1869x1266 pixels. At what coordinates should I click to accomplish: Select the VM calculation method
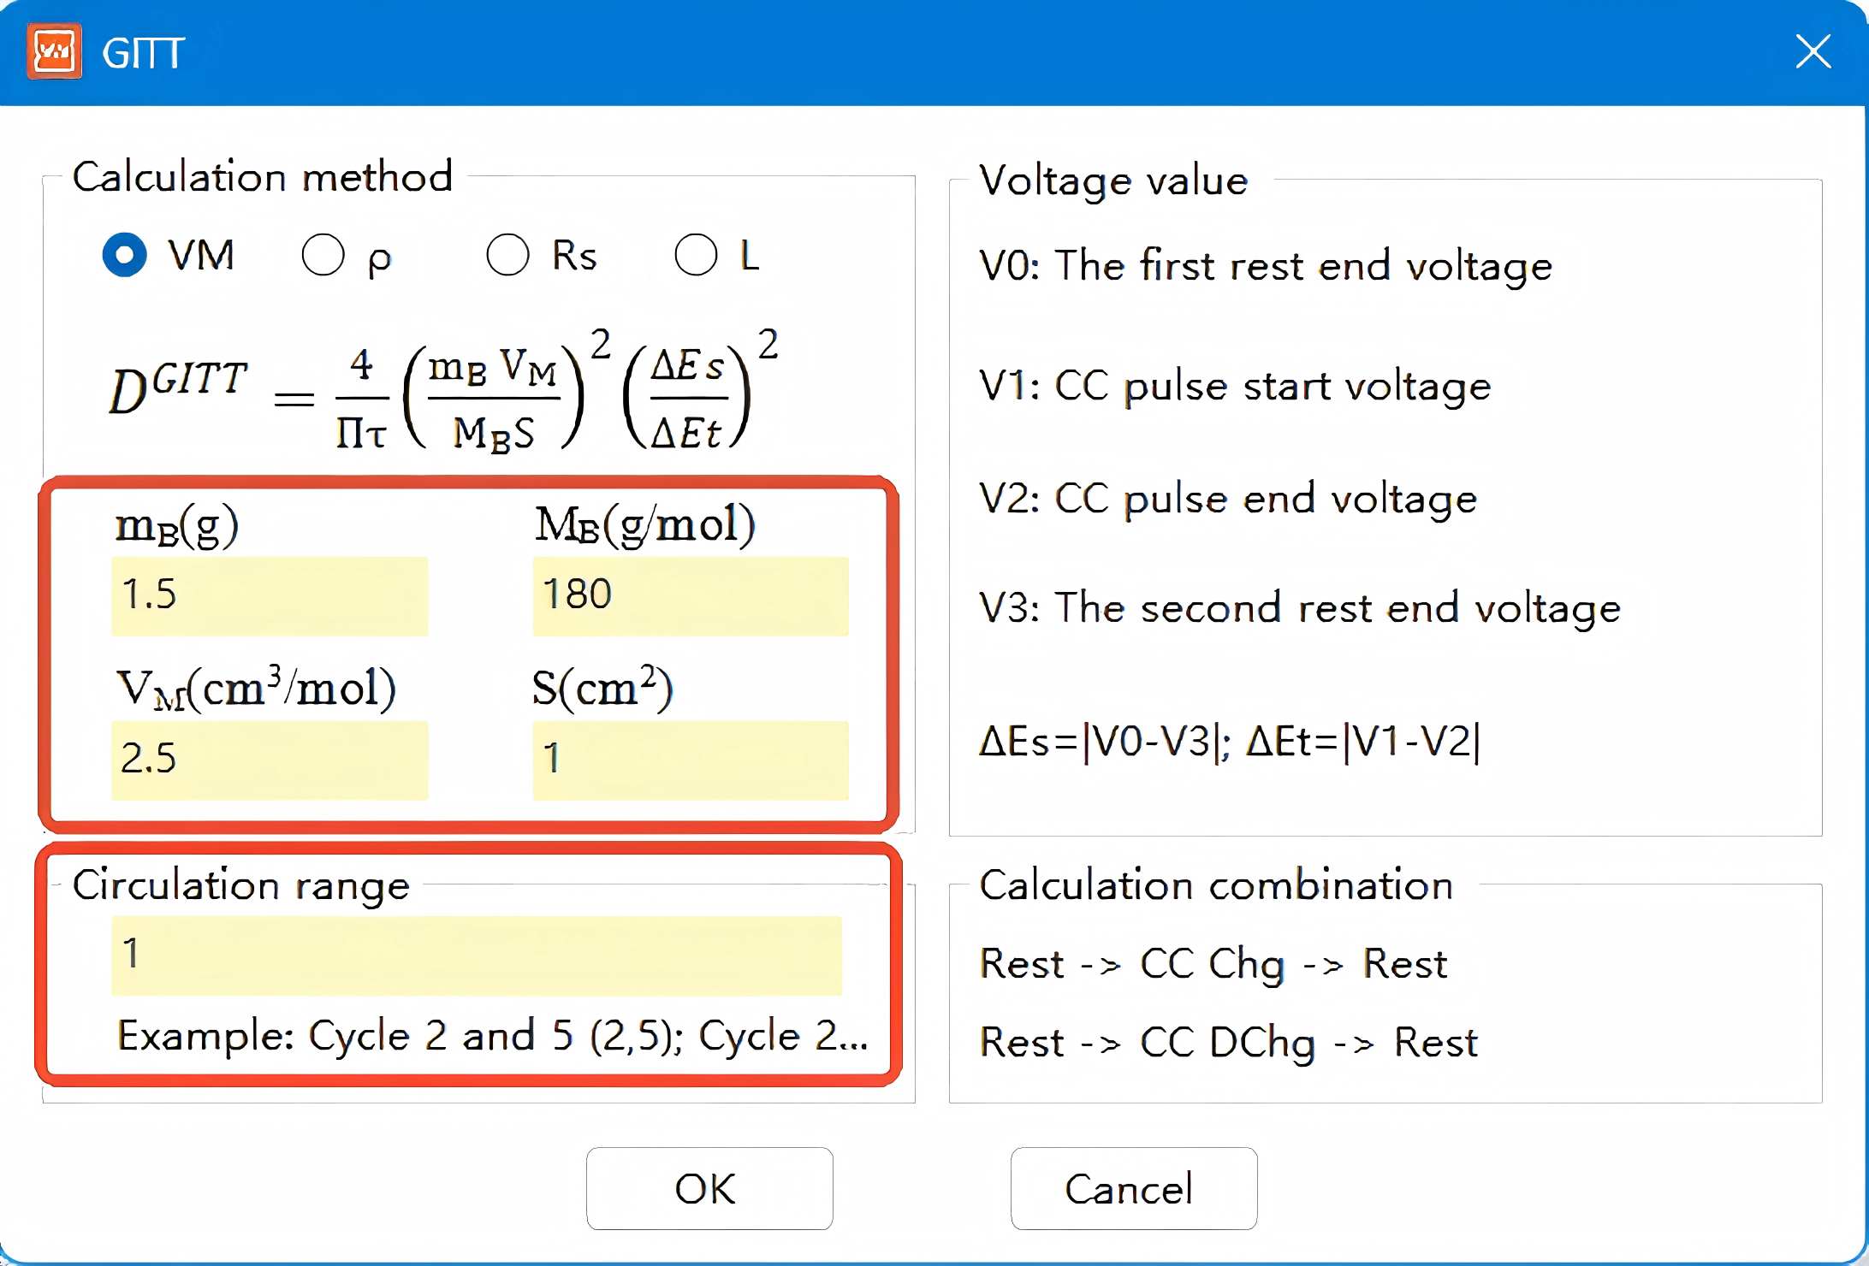(x=125, y=255)
